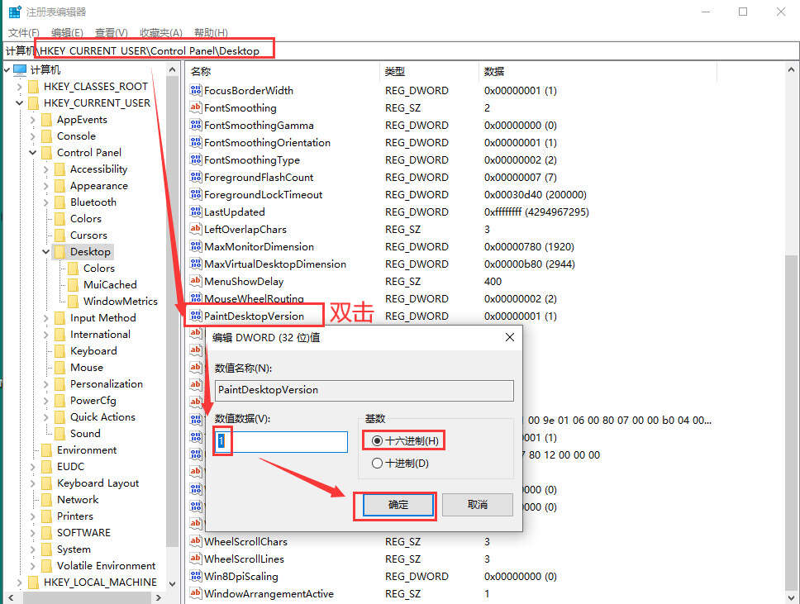Click the MuiCached folder icon

click(x=74, y=285)
